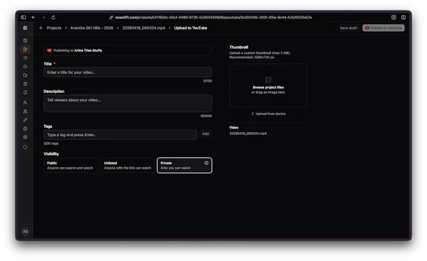Reload the page with the refresh icon
Image resolution: width=427 pixels, height=261 pixels.
tap(53, 17)
